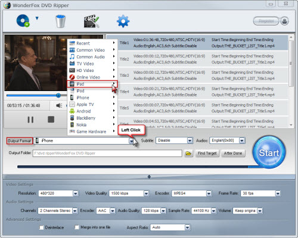
Task: Mute audio using the speaker icon
Action: click(x=59, y=105)
